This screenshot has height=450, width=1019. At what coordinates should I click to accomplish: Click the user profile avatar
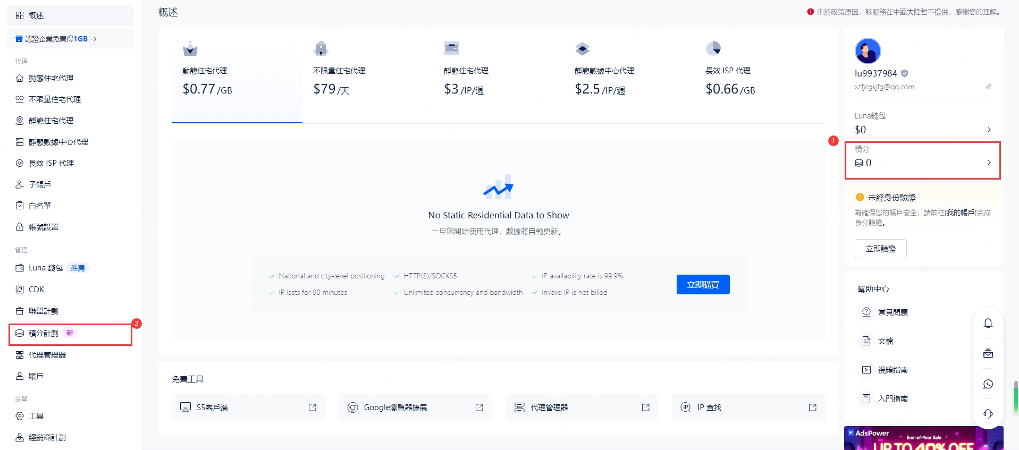pos(868,51)
